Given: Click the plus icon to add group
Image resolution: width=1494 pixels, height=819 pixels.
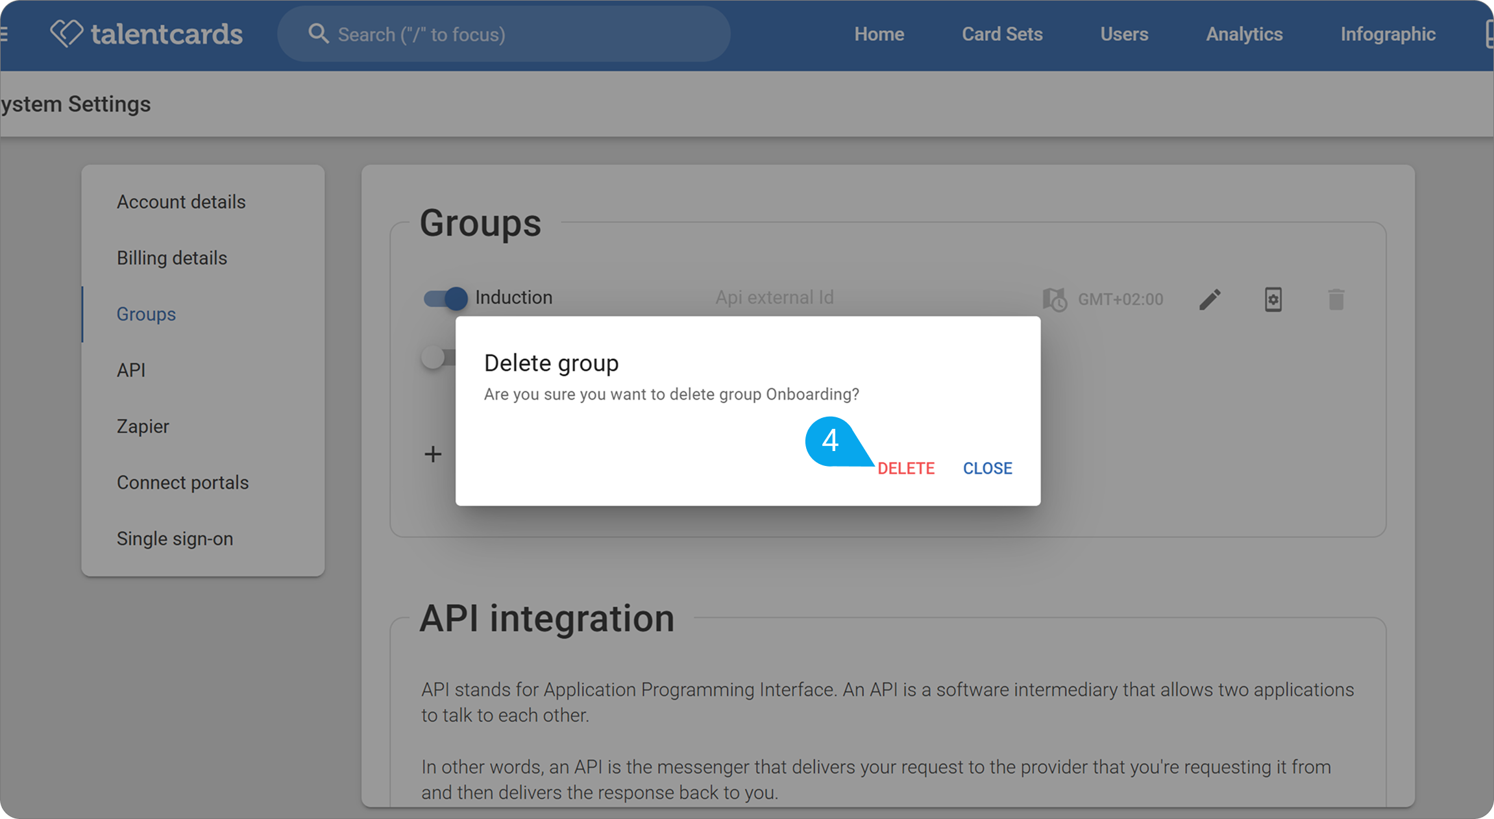Looking at the screenshot, I should pos(433,454).
